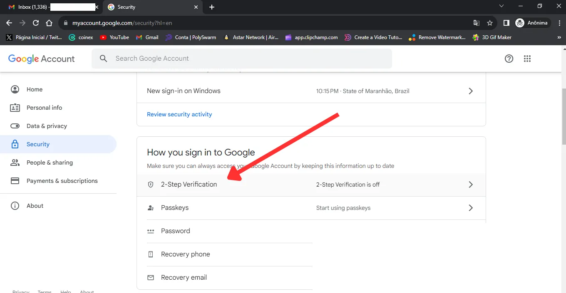Open the tab search chevron
Viewport: 566px width, 293px height.
point(501,6)
